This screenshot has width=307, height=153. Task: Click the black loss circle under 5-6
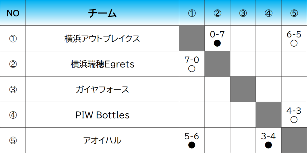[x=192, y=145]
